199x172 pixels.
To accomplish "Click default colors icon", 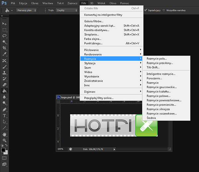I will tap(2, 145).
